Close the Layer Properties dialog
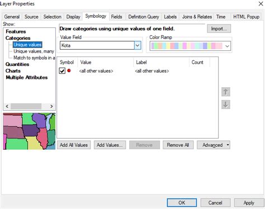Screen dimensions: 265x209 (x=261, y=4)
